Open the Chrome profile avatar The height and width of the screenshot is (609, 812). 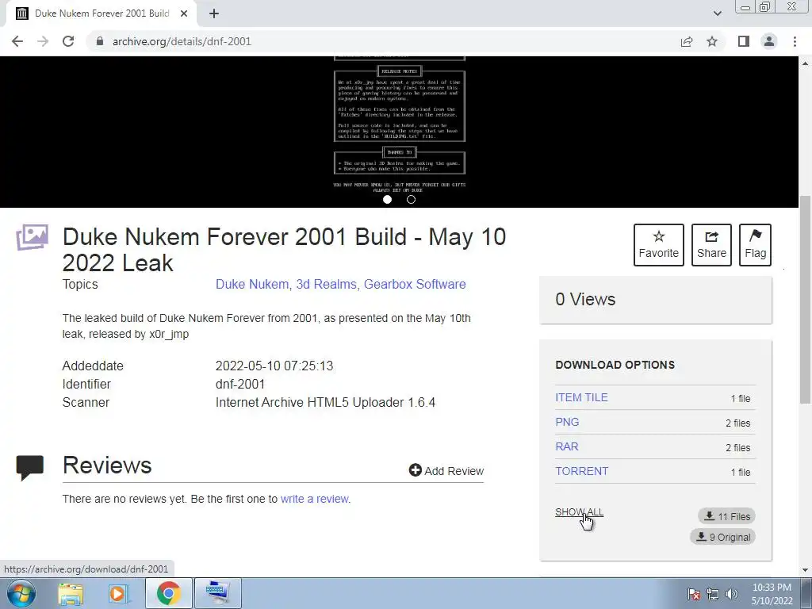click(x=769, y=41)
